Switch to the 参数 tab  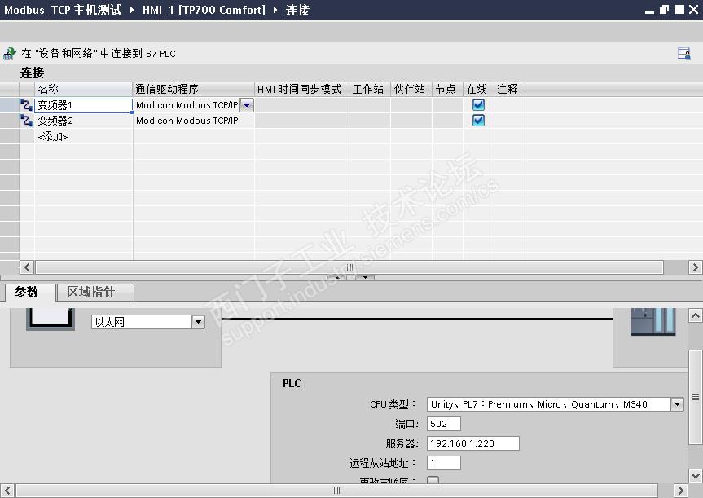30,293
